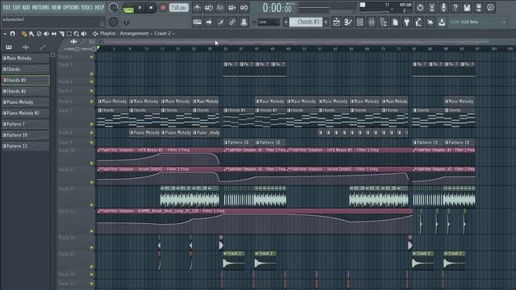Viewport: 516px width, 290px height.
Task: Adjust the master pitch knob
Action: pyautogui.click(x=114, y=22)
